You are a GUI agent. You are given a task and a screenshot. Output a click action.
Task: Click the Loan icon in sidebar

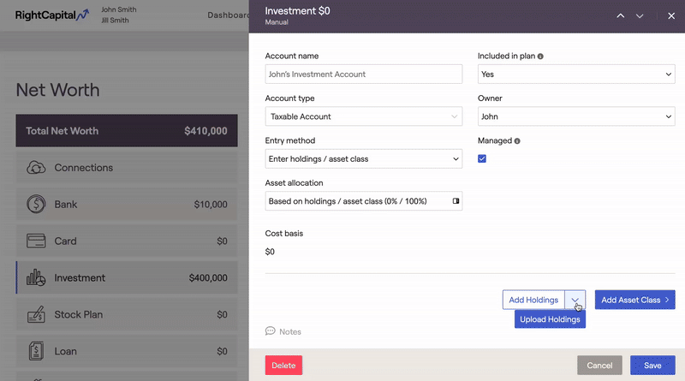point(36,351)
